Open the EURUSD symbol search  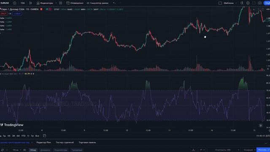5,3
